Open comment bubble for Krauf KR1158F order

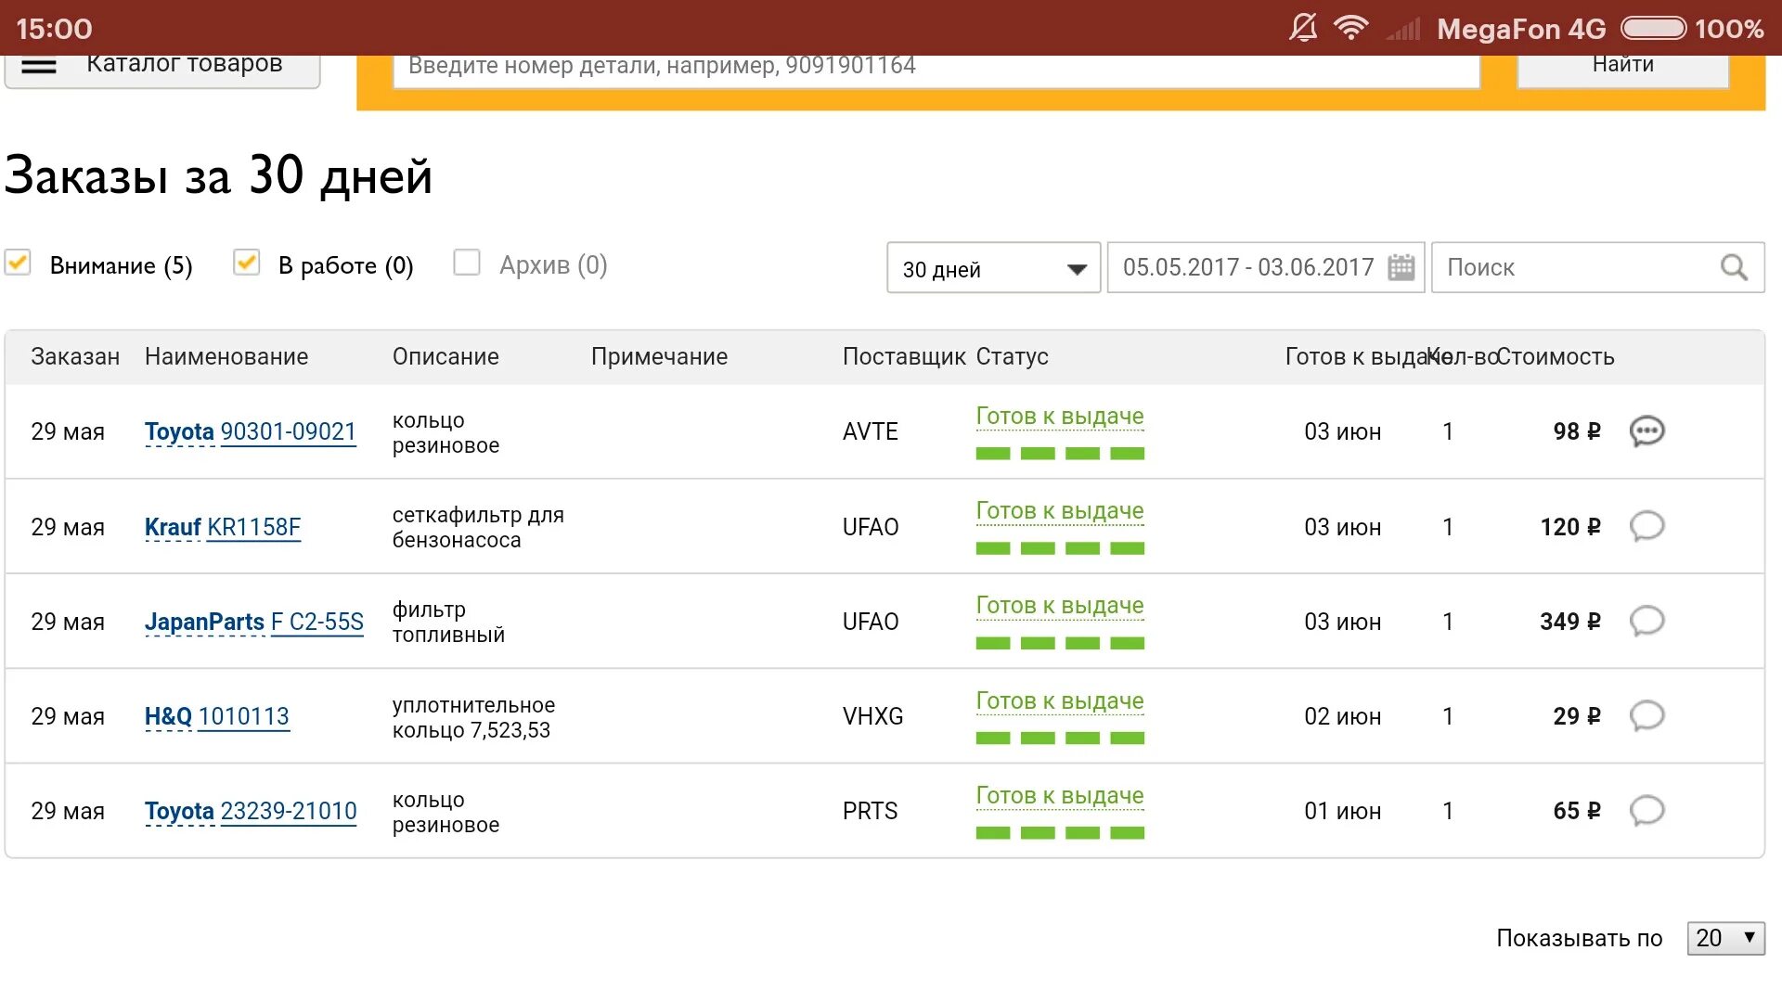pos(1646,526)
